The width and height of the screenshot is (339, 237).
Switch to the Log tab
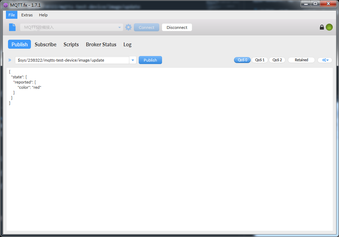pos(127,44)
